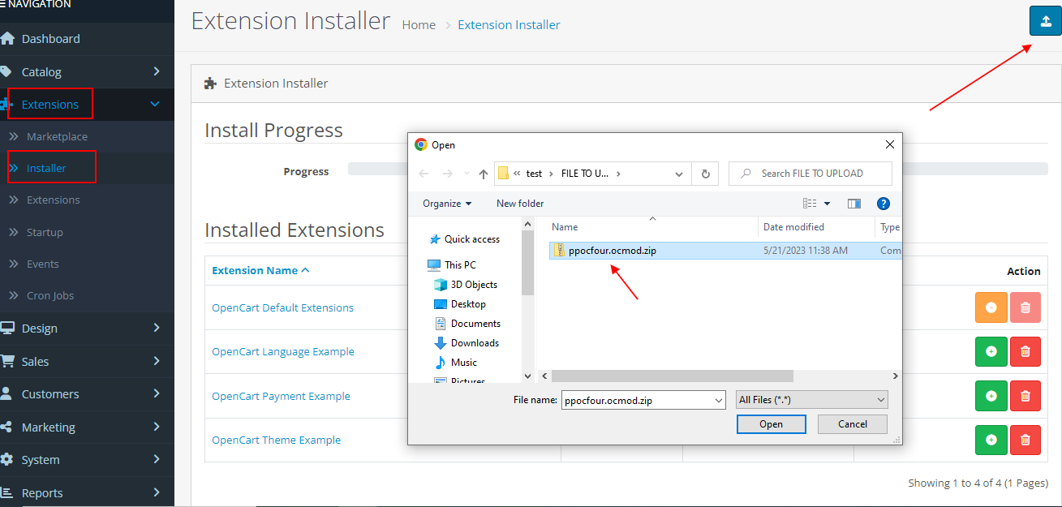Uninstall OpenCart Default Extensions with the orange button

(x=991, y=307)
